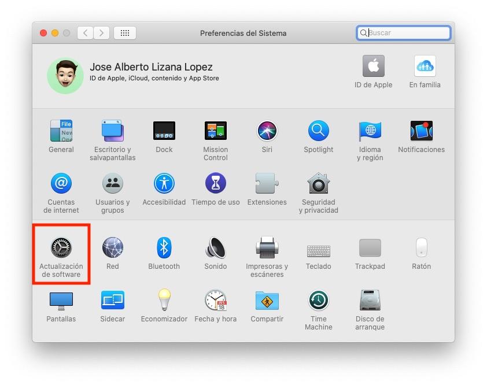Screen dimensions: 487x385
Task: Click inside the Buscar search field
Action: click(404, 32)
